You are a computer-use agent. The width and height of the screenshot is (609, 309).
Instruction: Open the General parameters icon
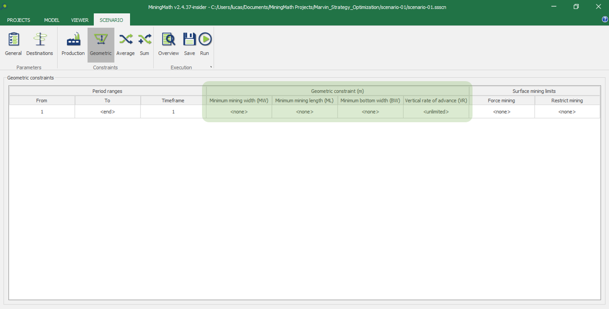click(13, 44)
